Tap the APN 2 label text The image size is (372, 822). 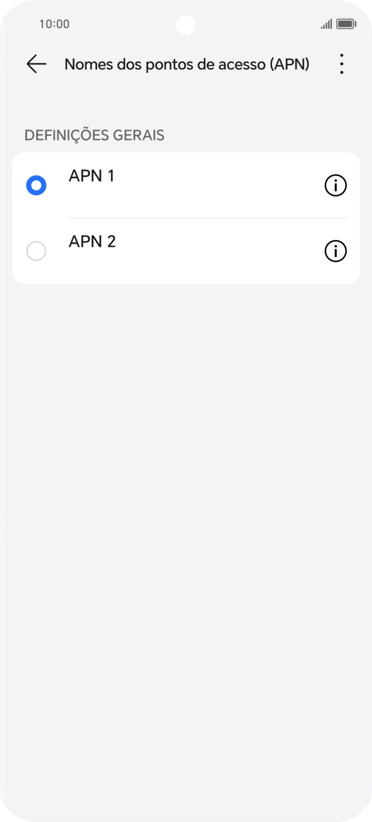pos(92,242)
